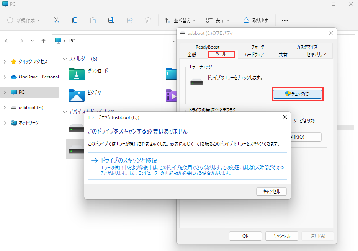Open the ダウンロード folder icon
This screenshot has height=251, width=358.
tap(77, 74)
